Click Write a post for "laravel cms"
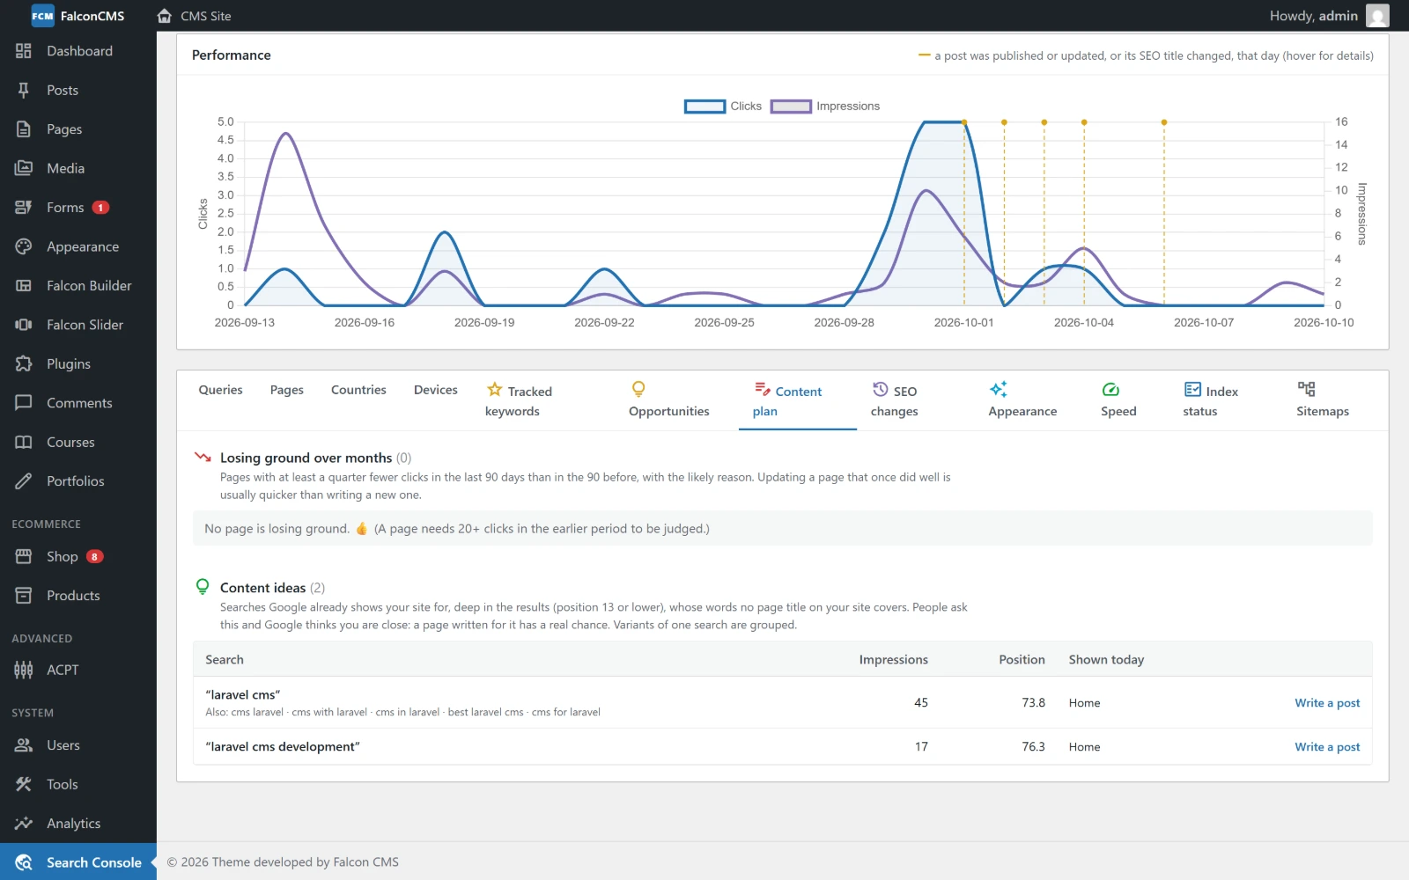Image resolution: width=1409 pixels, height=880 pixels. tap(1327, 703)
